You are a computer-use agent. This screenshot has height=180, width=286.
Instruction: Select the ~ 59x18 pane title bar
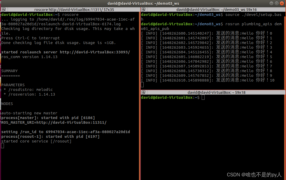216,92
